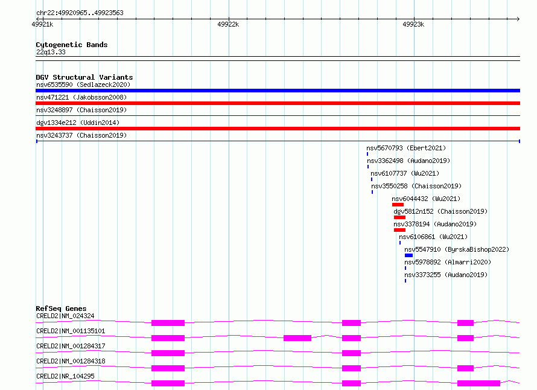Click the extra middle exon of CRELD2|NM_001135101

click(x=297, y=338)
